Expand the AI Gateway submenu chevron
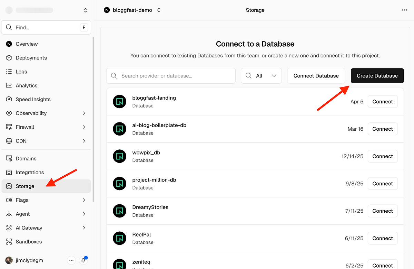Screen dimensions: 414x269 84,228
